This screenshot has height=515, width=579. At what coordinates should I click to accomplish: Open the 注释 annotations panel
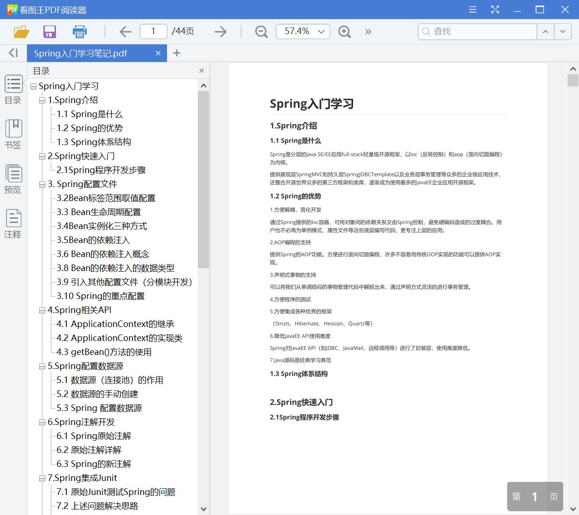[x=13, y=224]
